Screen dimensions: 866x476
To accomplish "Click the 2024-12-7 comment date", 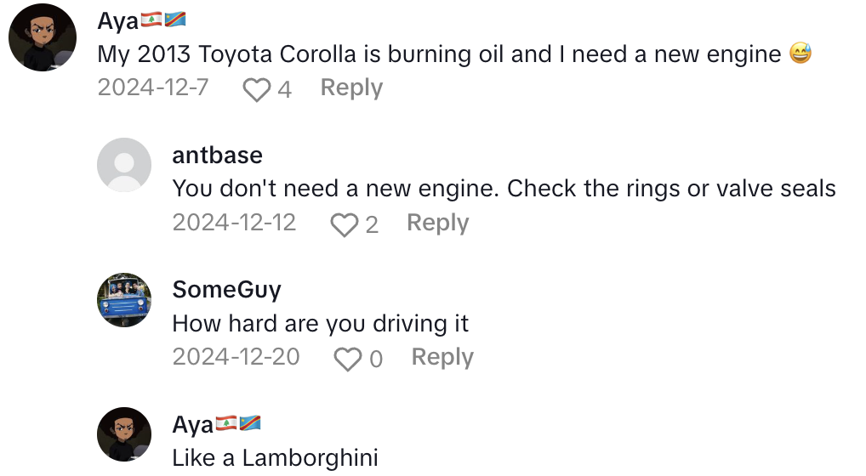I will click(x=153, y=88).
